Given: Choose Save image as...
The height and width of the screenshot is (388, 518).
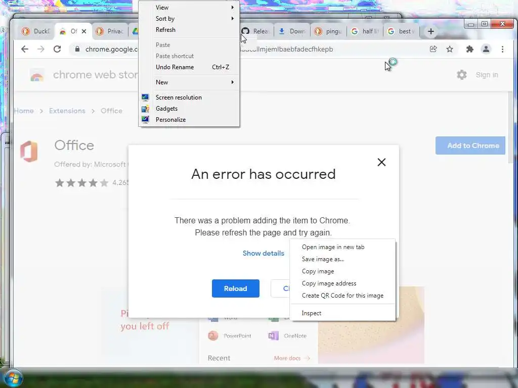Looking at the screenshot, I should coord(342,259).
